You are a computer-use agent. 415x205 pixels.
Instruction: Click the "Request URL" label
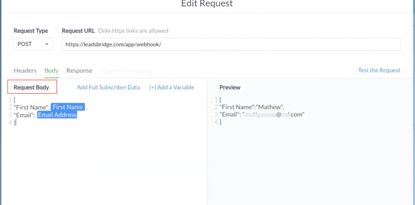(x=78, y=31)
